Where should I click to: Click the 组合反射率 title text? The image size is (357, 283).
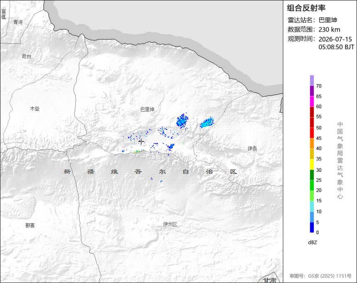click(306, 8)
